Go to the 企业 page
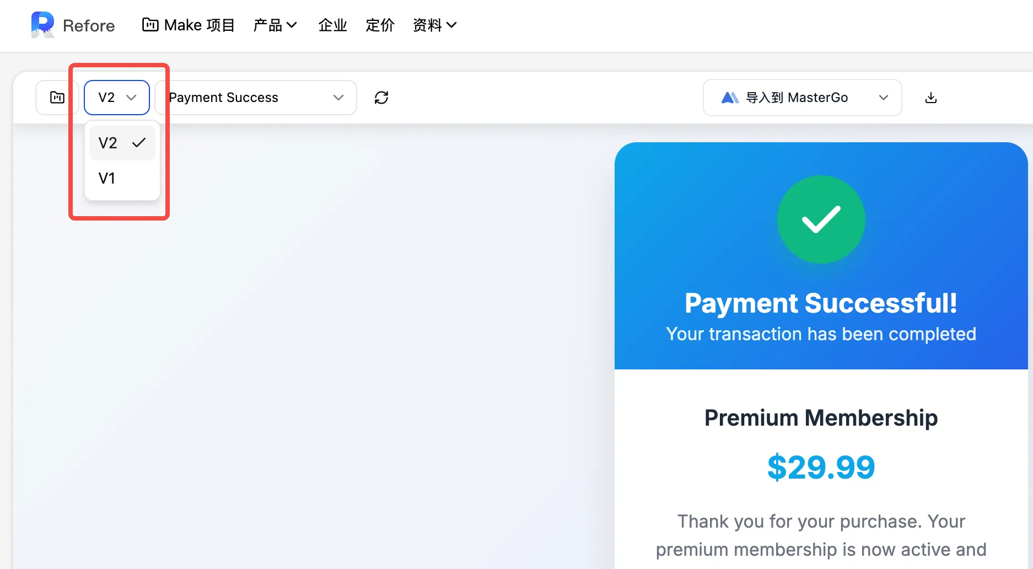1033x569 pixels. pos(332,25)
